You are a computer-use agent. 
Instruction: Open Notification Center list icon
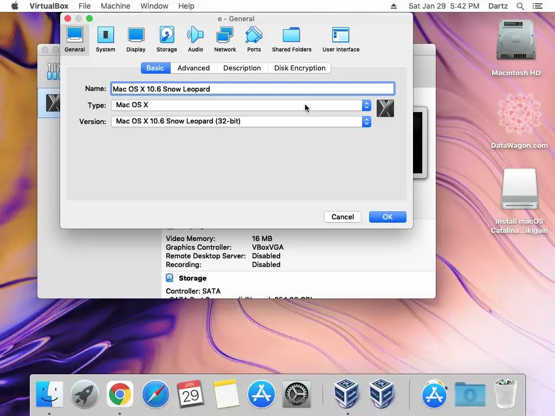(537, 6)
